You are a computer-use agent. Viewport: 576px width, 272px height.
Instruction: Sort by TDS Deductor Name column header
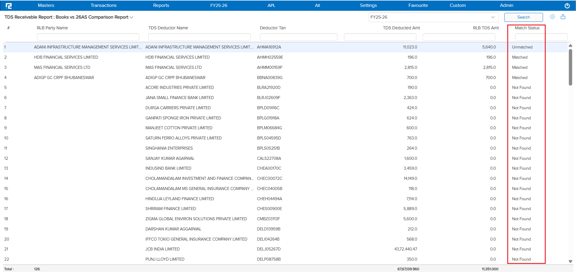168,28
